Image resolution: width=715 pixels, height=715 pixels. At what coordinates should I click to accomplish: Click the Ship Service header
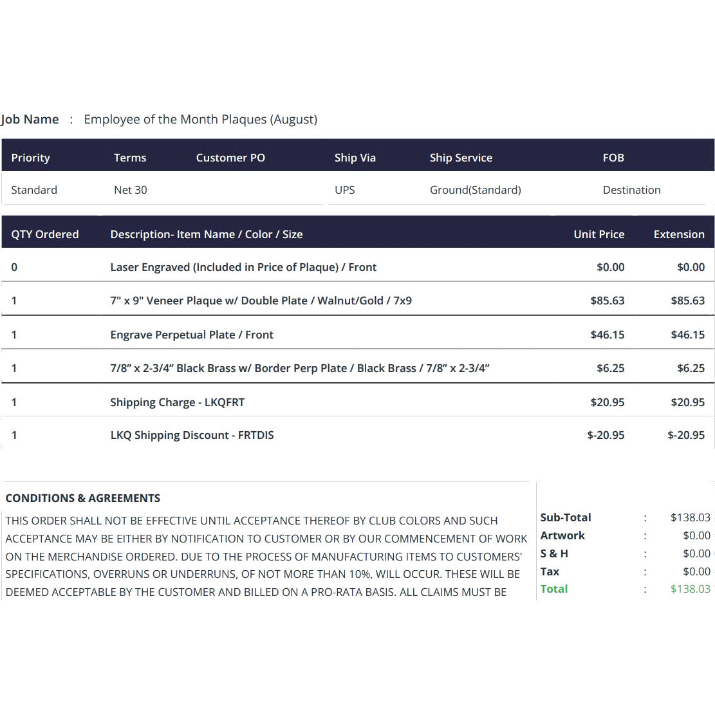[461, 158]
